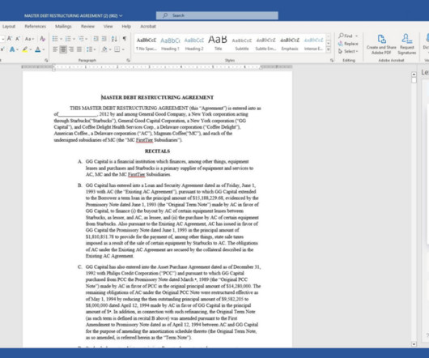Viewport: 429px width, 358px height.
Task: Open line and paragraph spacing options
Action: tap(91, 49)
